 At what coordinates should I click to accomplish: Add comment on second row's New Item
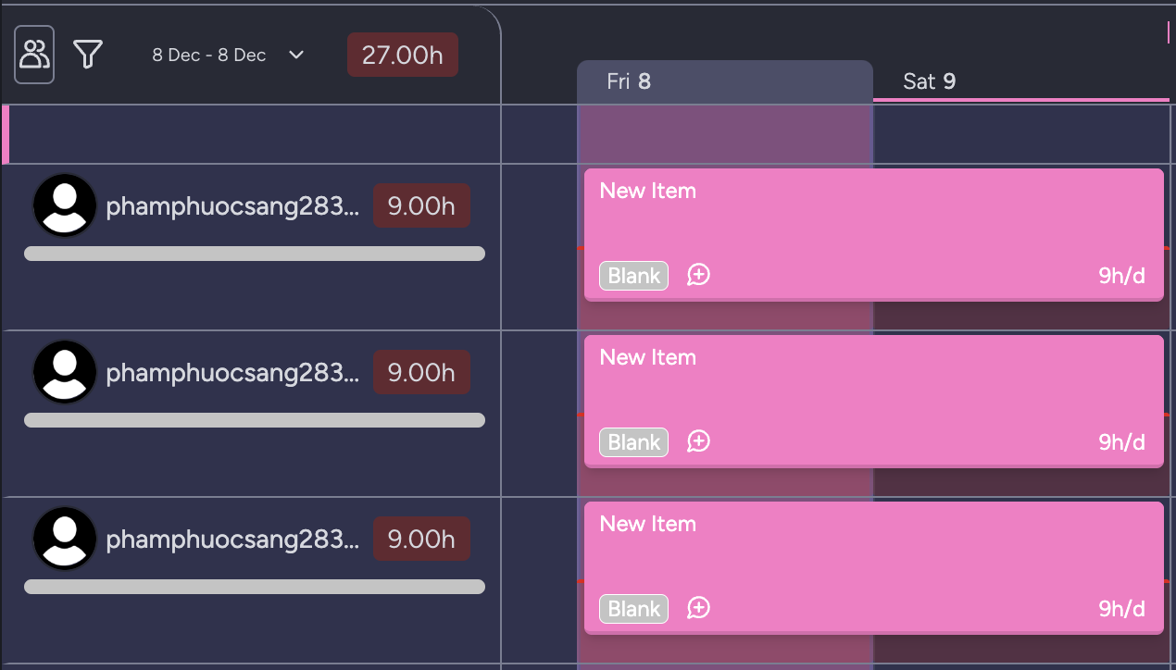tap(698, 441)
